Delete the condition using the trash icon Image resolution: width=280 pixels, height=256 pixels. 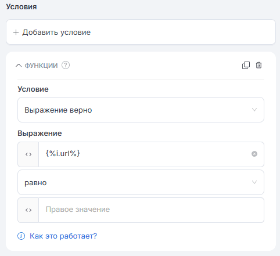point(259,65)
